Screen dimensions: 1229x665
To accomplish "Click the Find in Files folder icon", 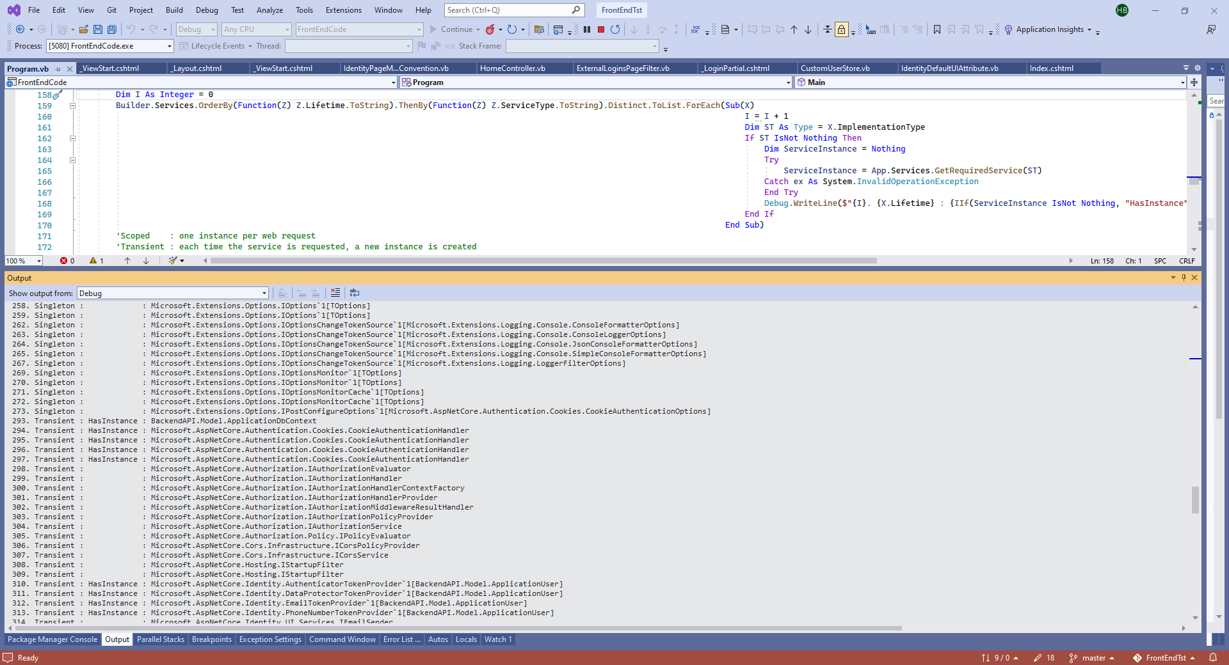I will [x=539, y=29].
